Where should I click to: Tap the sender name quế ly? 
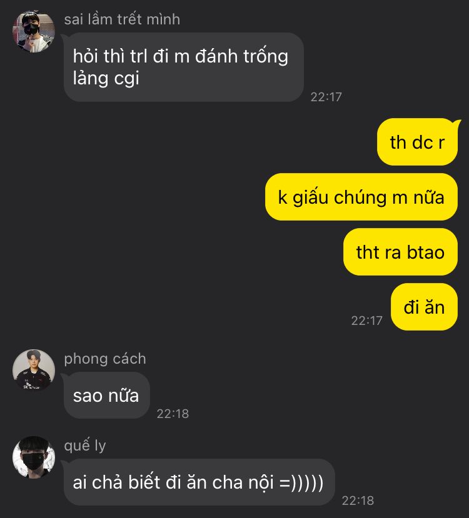(x=84, y=446)
